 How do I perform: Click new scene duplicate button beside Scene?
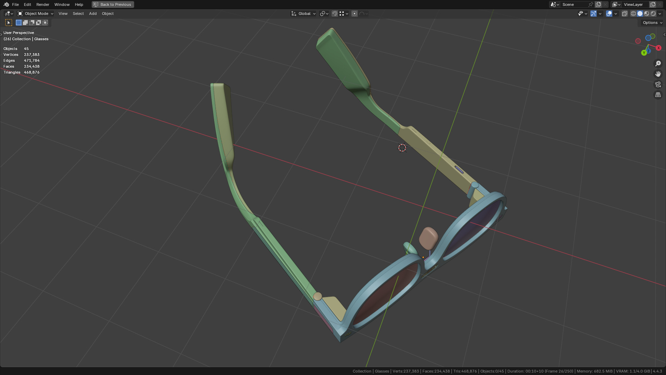598,5
